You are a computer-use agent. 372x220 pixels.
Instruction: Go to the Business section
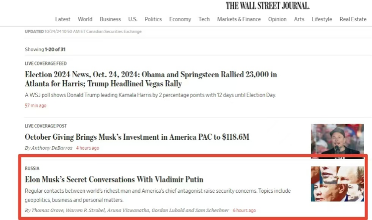110,19
